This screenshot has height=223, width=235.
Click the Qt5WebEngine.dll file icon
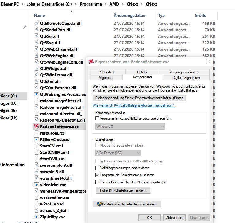click(x=37, y=56)
